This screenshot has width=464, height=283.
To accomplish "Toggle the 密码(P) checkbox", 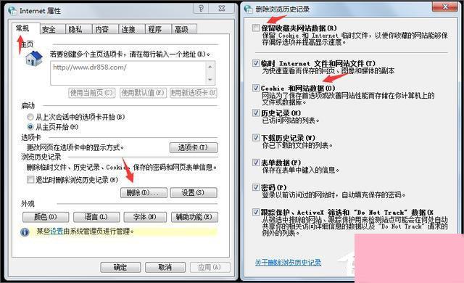I will (256, 187).
